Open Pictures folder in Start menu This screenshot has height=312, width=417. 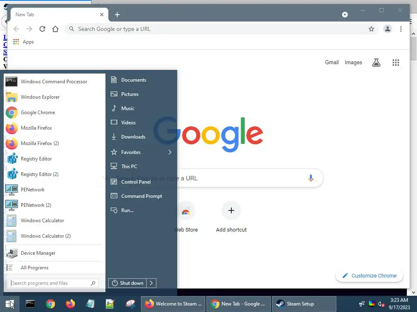point(141,94)
